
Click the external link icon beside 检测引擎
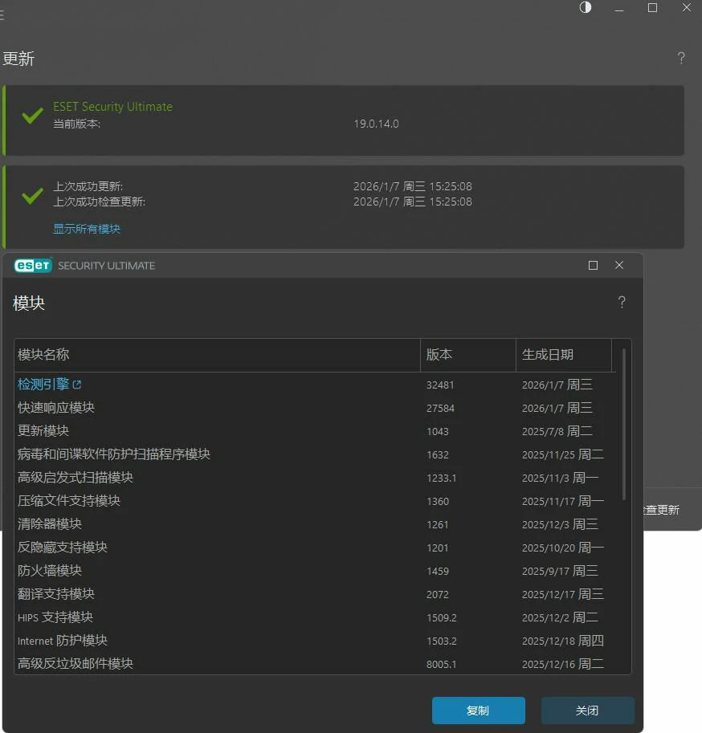pyautogui.click(x=77, y=385)
